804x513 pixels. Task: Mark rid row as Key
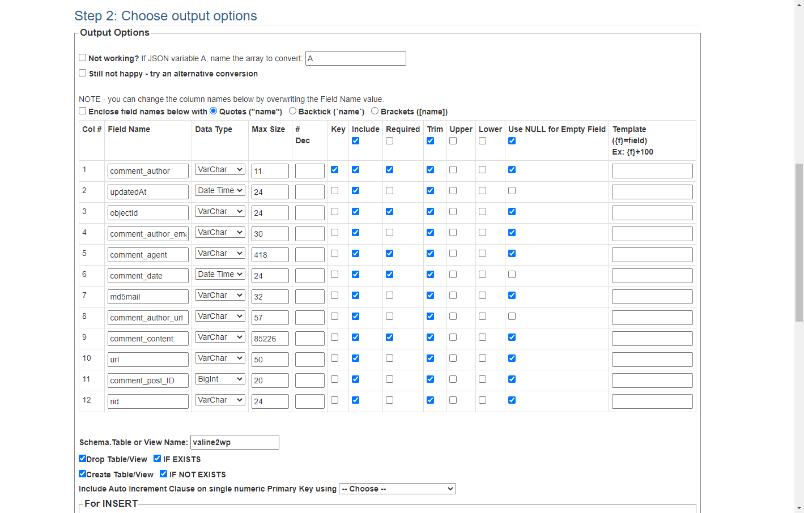pyautogui.click(x=335, y=400)
